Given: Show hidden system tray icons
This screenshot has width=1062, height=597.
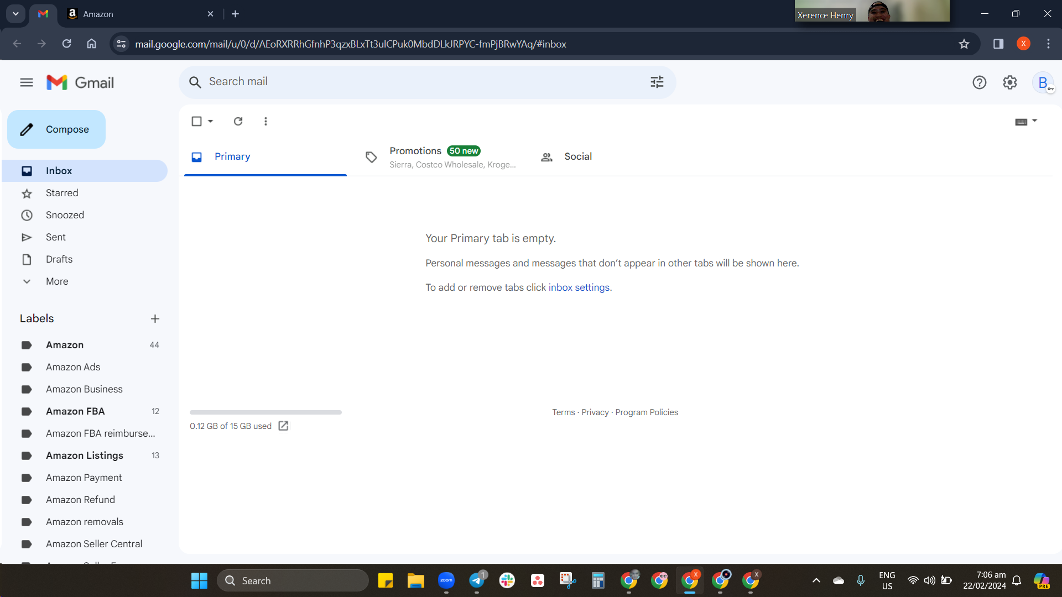Looking at the screenshot, I should [x=816, y=580].
